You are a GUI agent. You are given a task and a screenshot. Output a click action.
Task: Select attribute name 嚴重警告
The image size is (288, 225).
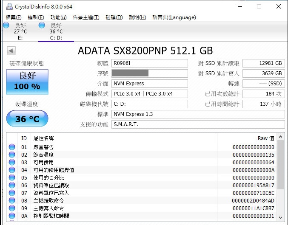coord(43,147)
